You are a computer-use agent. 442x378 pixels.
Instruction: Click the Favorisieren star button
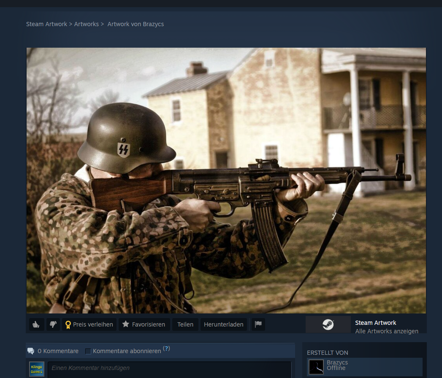pyautogui.click(x=144, y=324)
